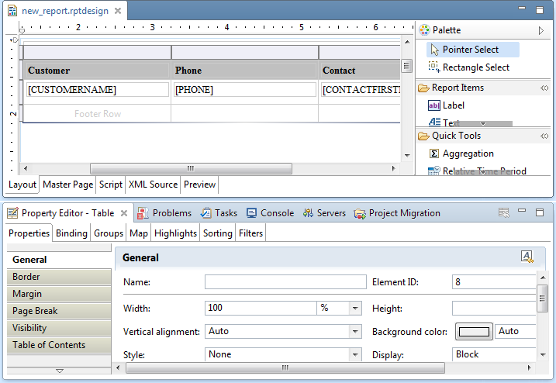
Task: Pick the Label report item
Action: click(453, 105)
